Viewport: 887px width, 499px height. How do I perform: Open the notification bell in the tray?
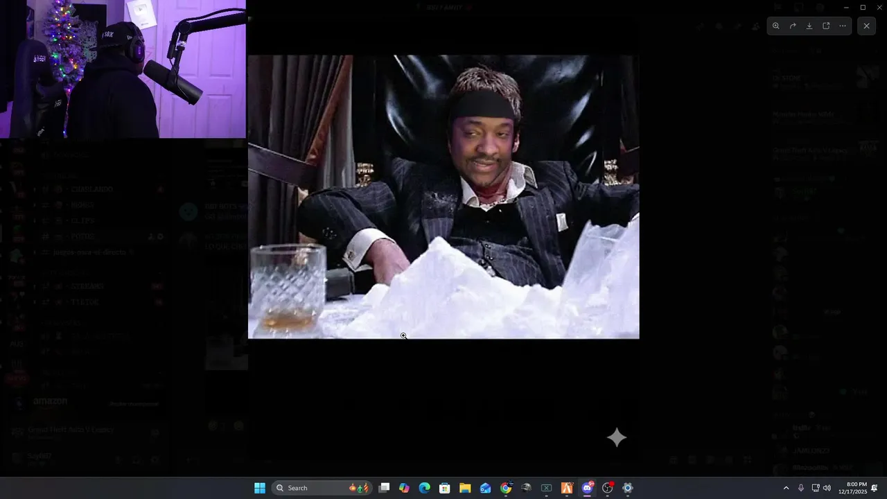[x=875, y=488]
